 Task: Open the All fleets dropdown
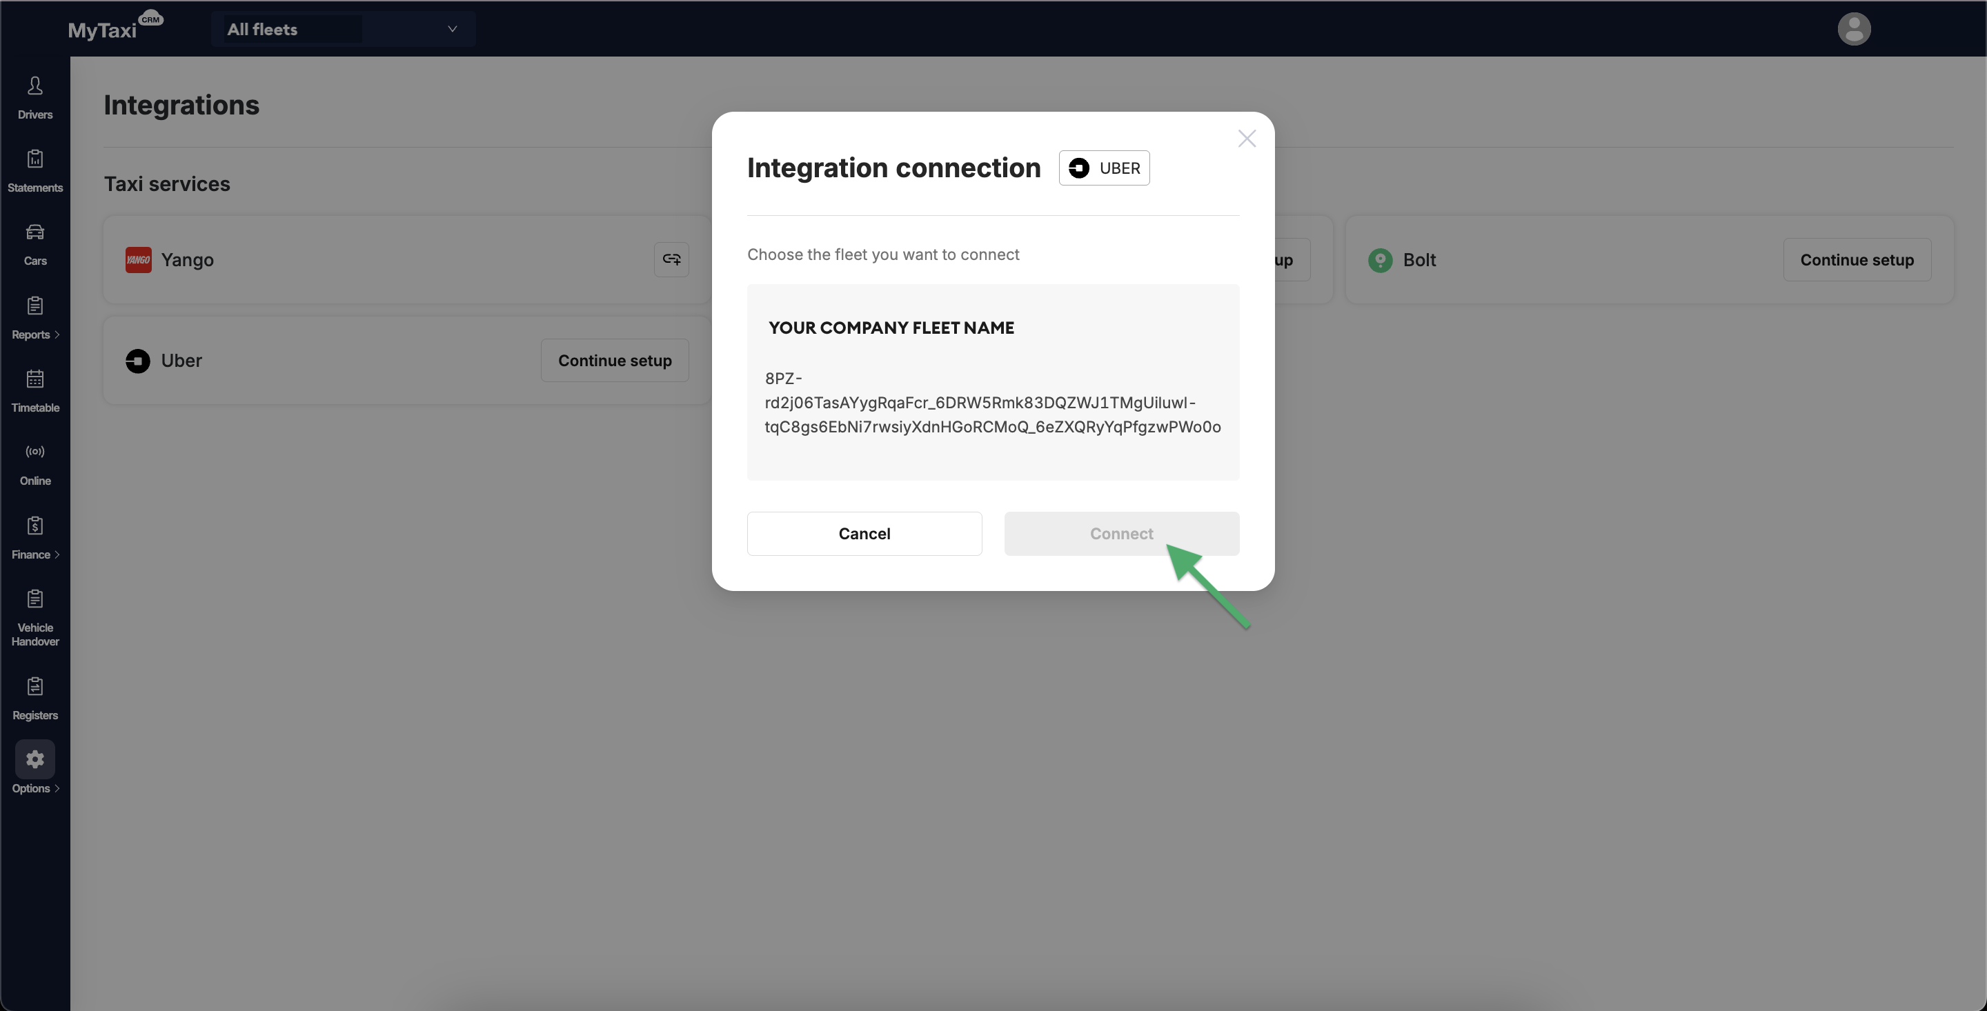click(x=344, y=29)
